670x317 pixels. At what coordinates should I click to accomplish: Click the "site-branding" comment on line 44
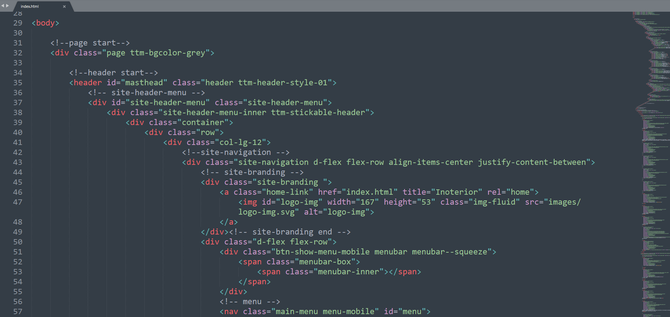click(x=252, y=172)
